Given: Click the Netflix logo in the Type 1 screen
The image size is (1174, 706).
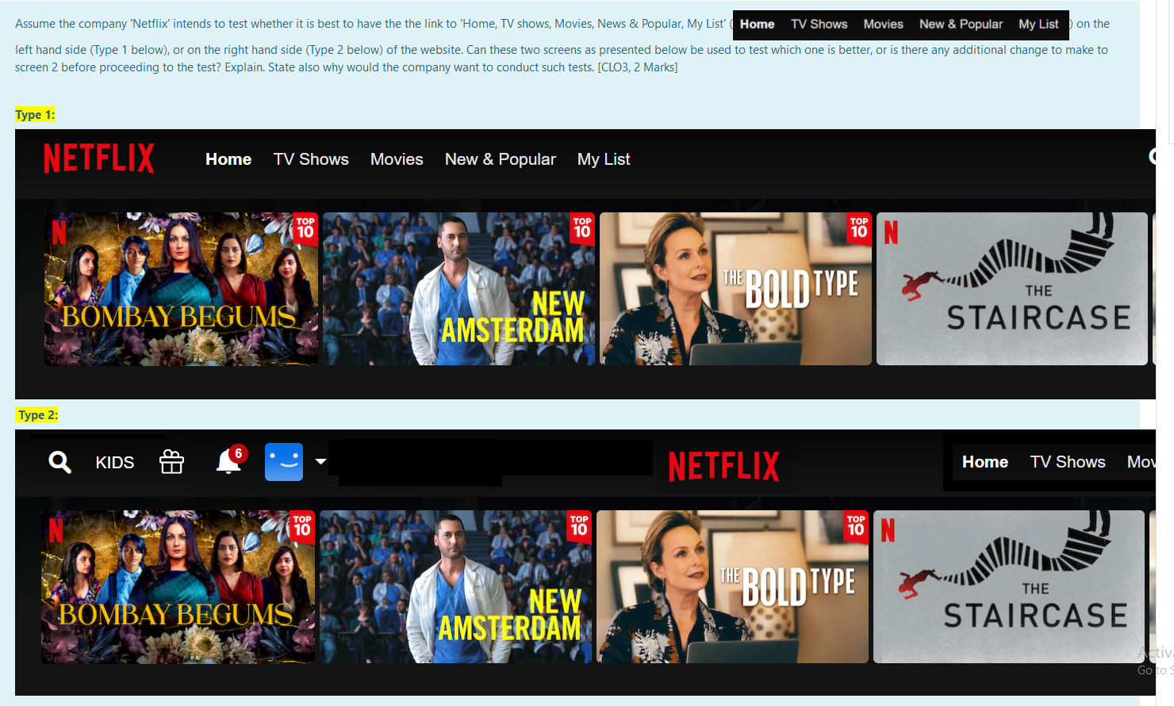Looking at the screenshot, I should [x=99, y=158].
